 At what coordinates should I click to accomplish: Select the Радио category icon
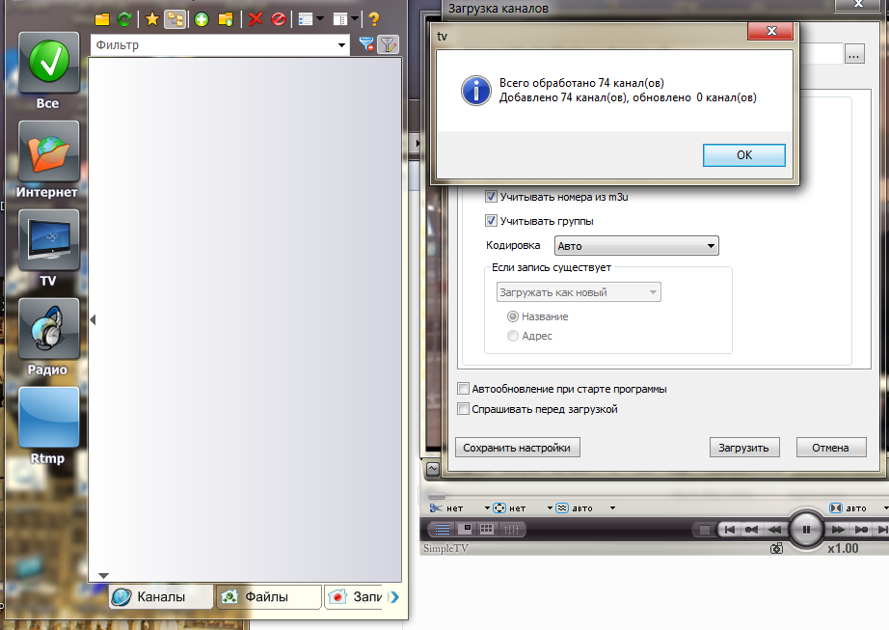pyautogui.click(x=49, y=329)
